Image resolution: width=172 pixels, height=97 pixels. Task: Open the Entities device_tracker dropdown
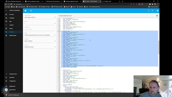40,35
